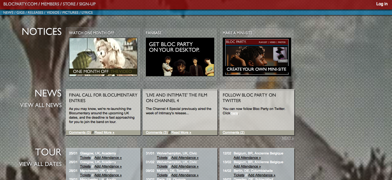
Task: Open VIDEOS in sub-navigation
Action: (x=53, y=12)
